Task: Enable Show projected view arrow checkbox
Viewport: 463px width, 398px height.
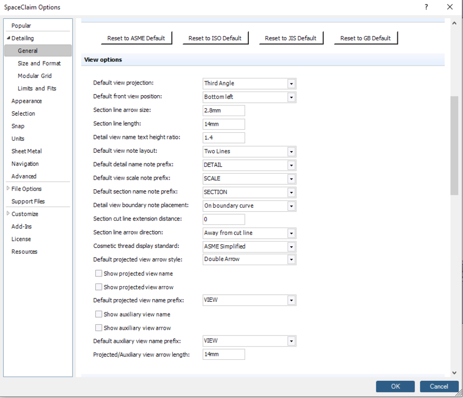Action: click(99, 287)
